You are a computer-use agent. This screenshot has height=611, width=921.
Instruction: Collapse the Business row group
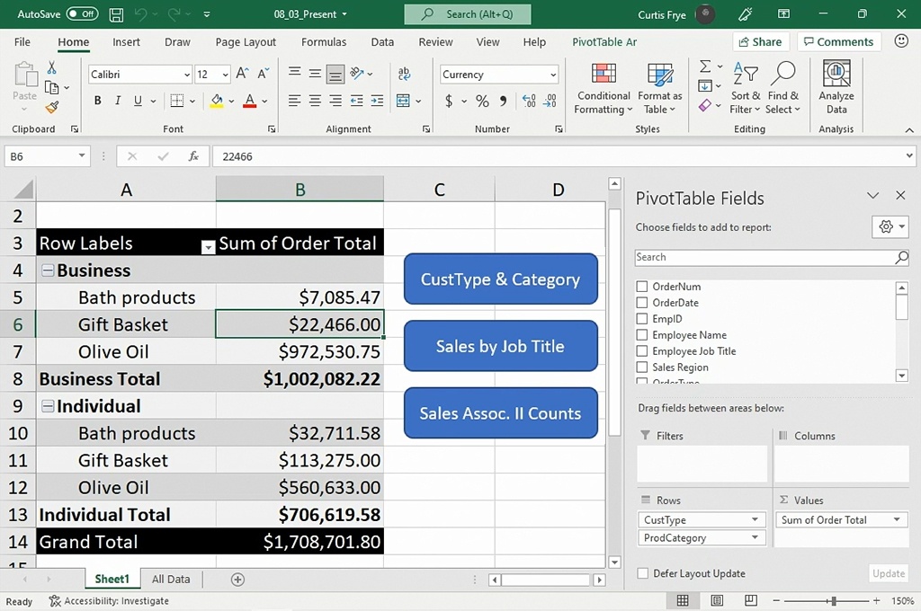coord(47,270)
